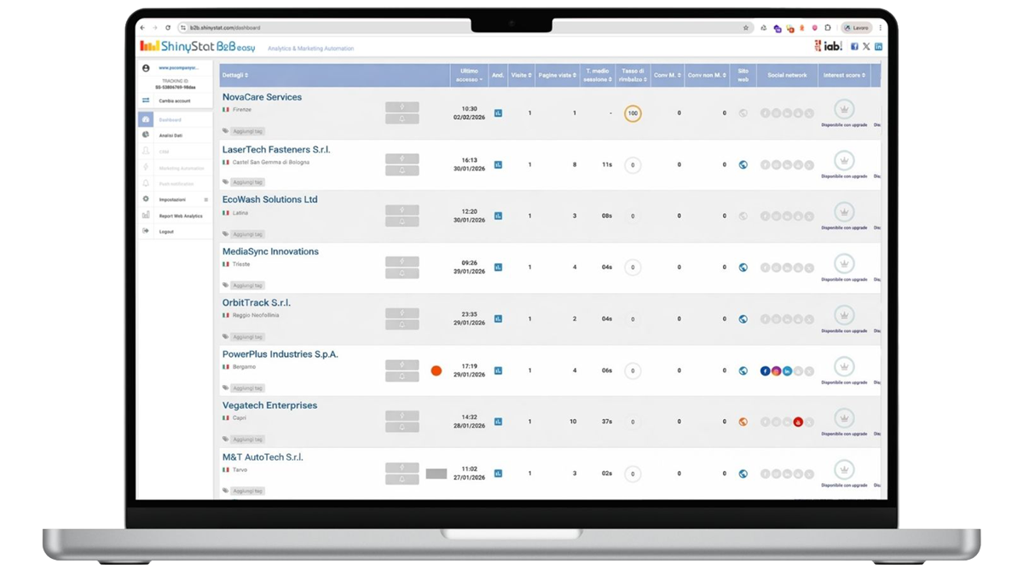Screen dimensions: 1023x575
Task: Visit LaserTech Fasteners website globe icon
Action: point(743,164)
